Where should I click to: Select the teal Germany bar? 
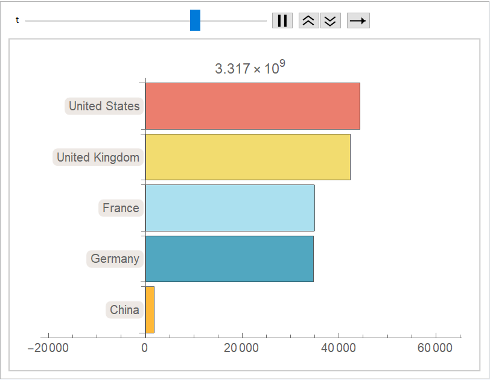point(229,259)
